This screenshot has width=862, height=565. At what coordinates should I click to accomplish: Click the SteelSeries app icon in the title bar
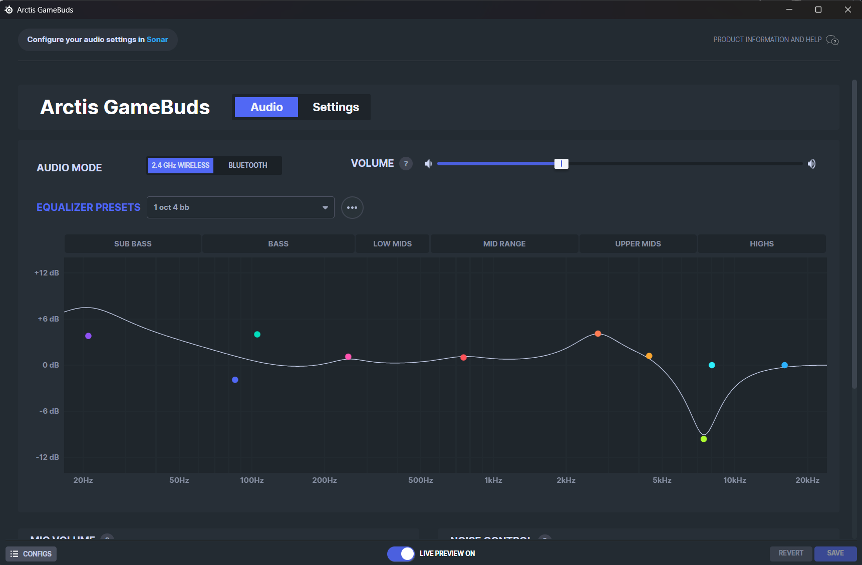[9, 10]
